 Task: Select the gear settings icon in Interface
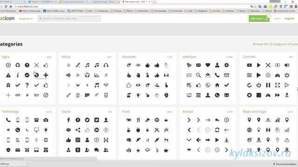click(x=227, y=65)
